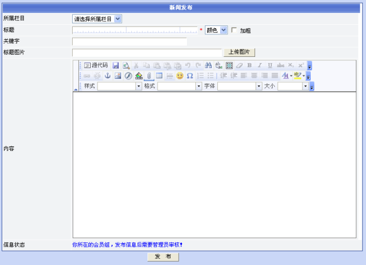Screen dimensions: 366x265
Task: Open the 请选择所属栏目 category dropdown
Action: coord(97,19)
